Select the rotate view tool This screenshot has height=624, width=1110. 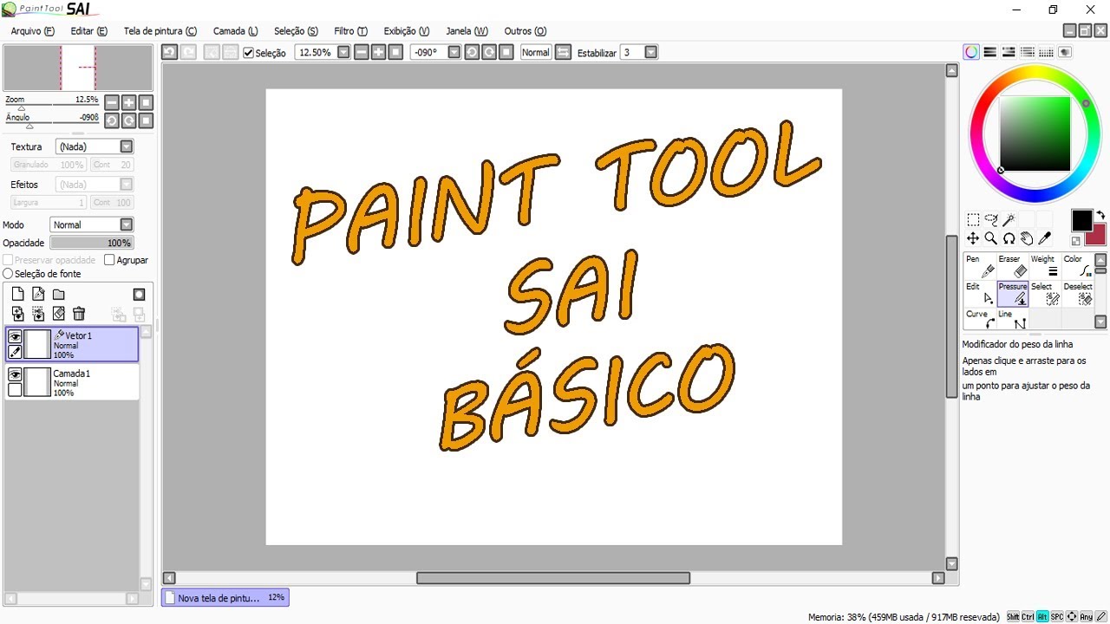click(1009, 238)
